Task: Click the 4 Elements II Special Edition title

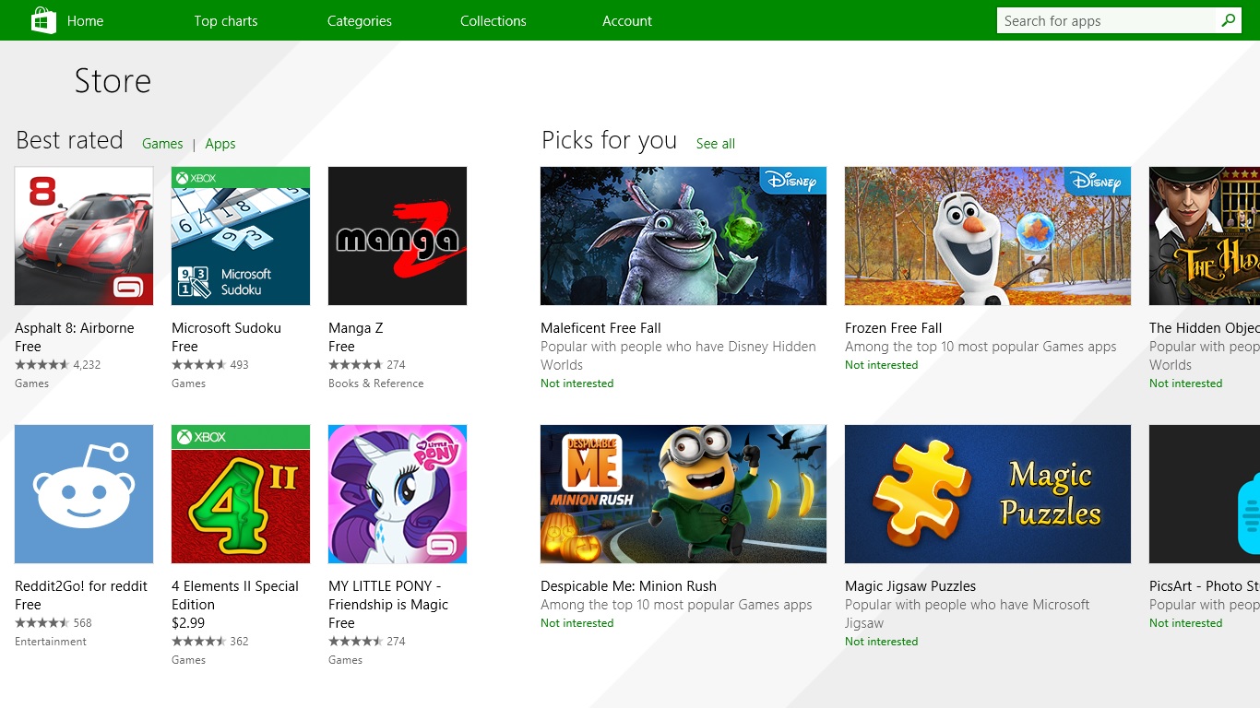Action: pyautogui.click(x=235, y=596)
